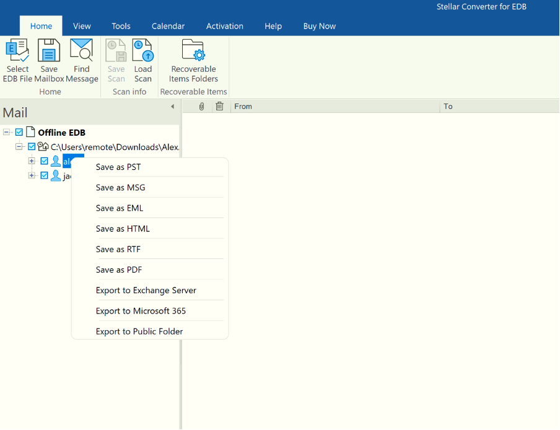Collapse the Mail pane with arrow
This screenshot has width=560, height=430.
(172, 107)
